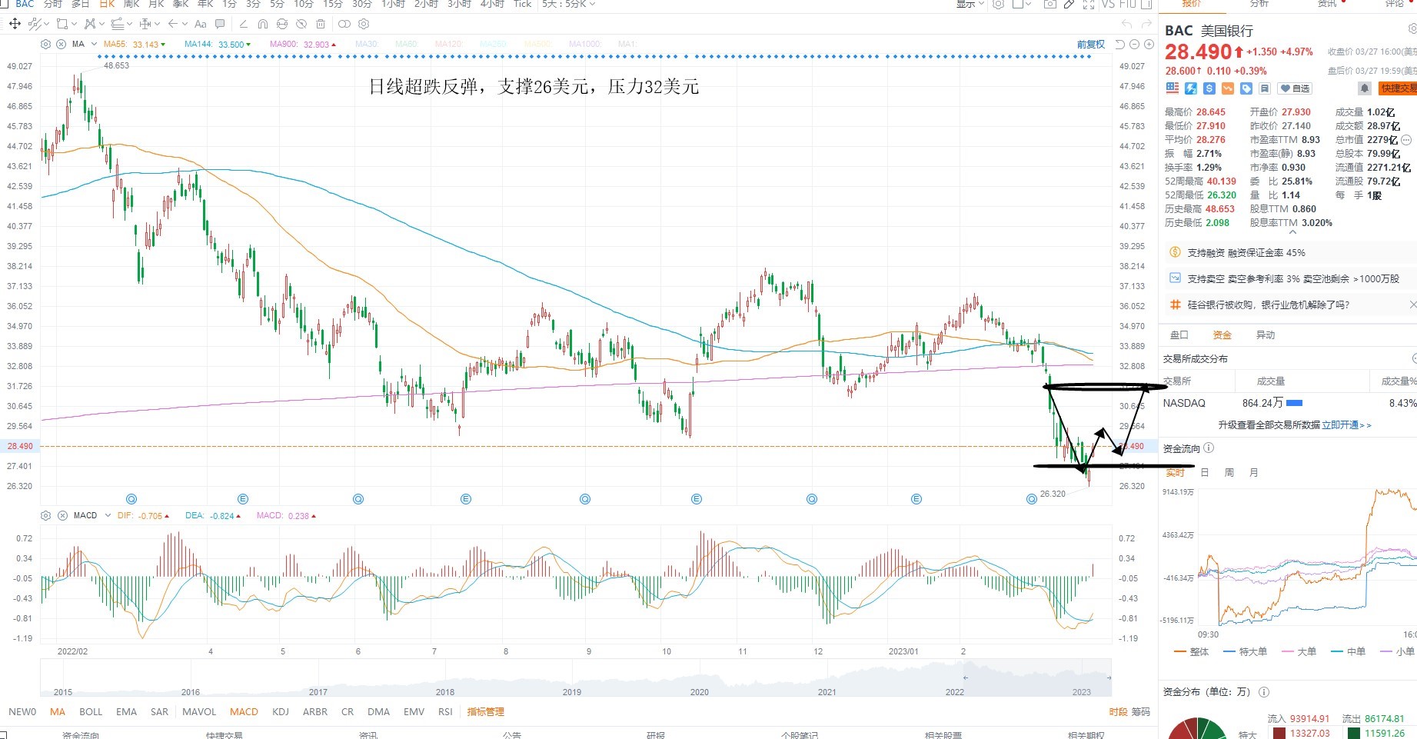Open the 显示 display dropdown

(970, 4)
